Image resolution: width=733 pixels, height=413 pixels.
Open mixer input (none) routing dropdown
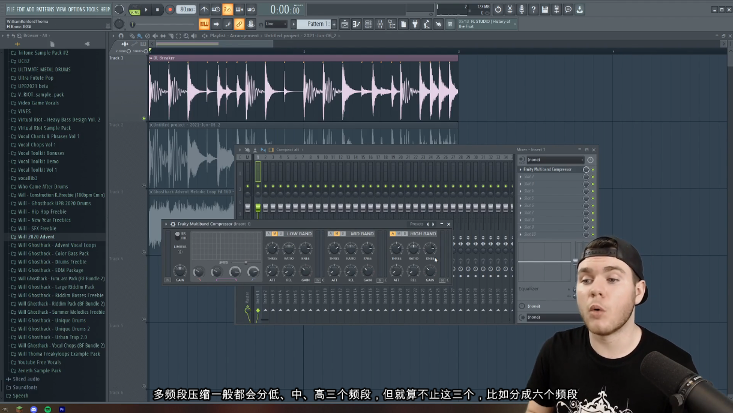click(555, 160)
